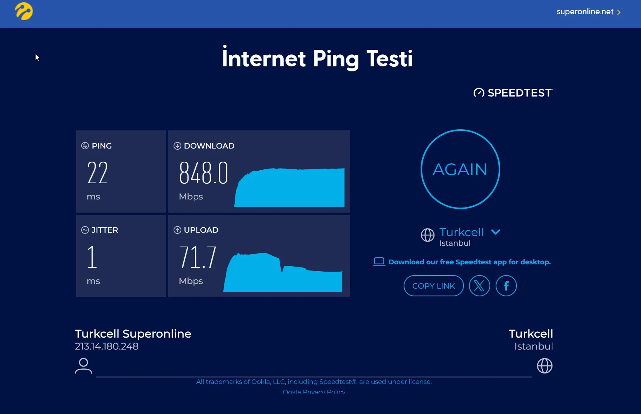The width and height of the screenshot is (641, 414).
Task: Click the user profile icon below the IP address
Action: coord(83,366)
